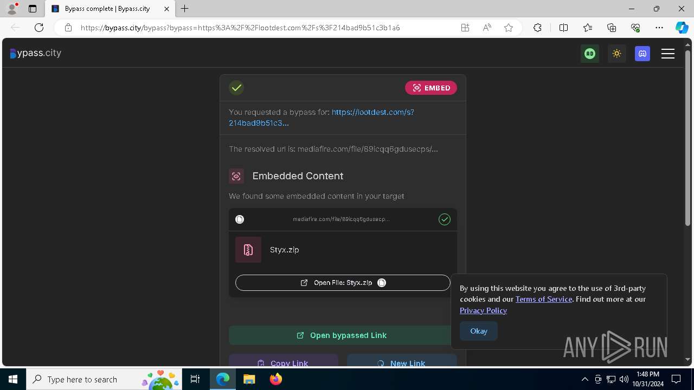
Task: Open Browser essentials icon
Action: click(x=635, y=28)
